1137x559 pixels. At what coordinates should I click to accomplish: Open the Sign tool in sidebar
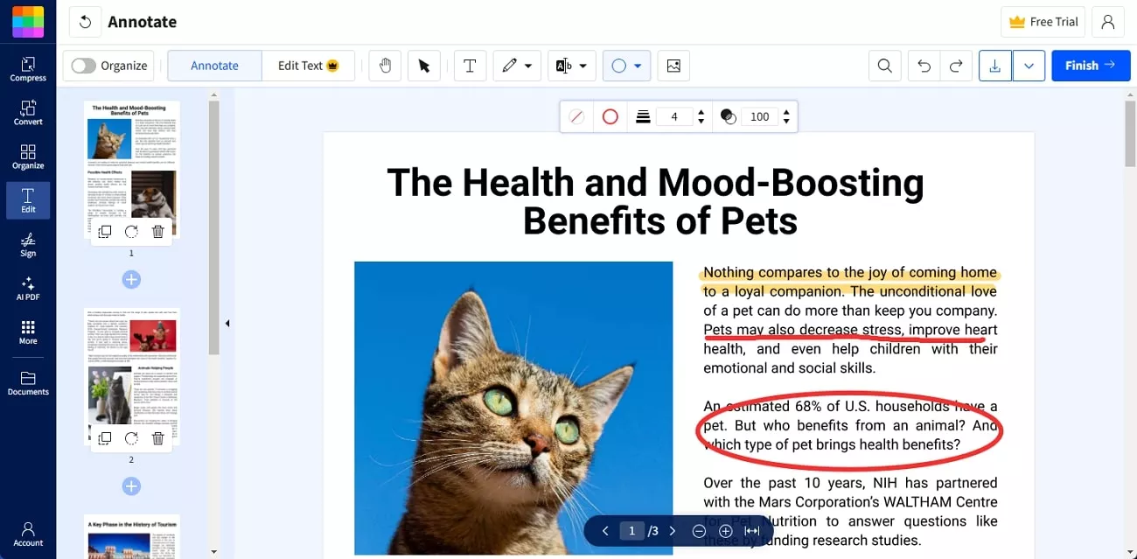point(28,245)
